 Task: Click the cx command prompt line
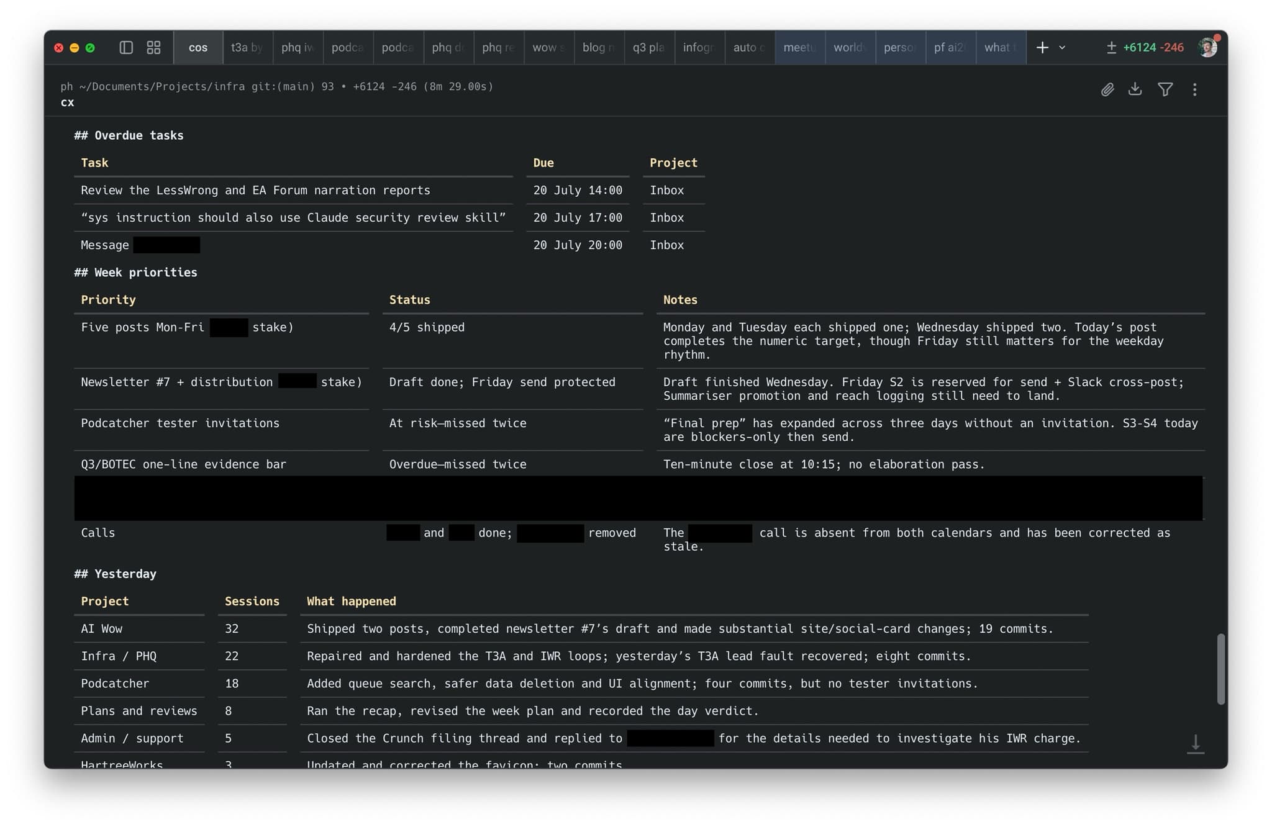click(x=67, y=102)
